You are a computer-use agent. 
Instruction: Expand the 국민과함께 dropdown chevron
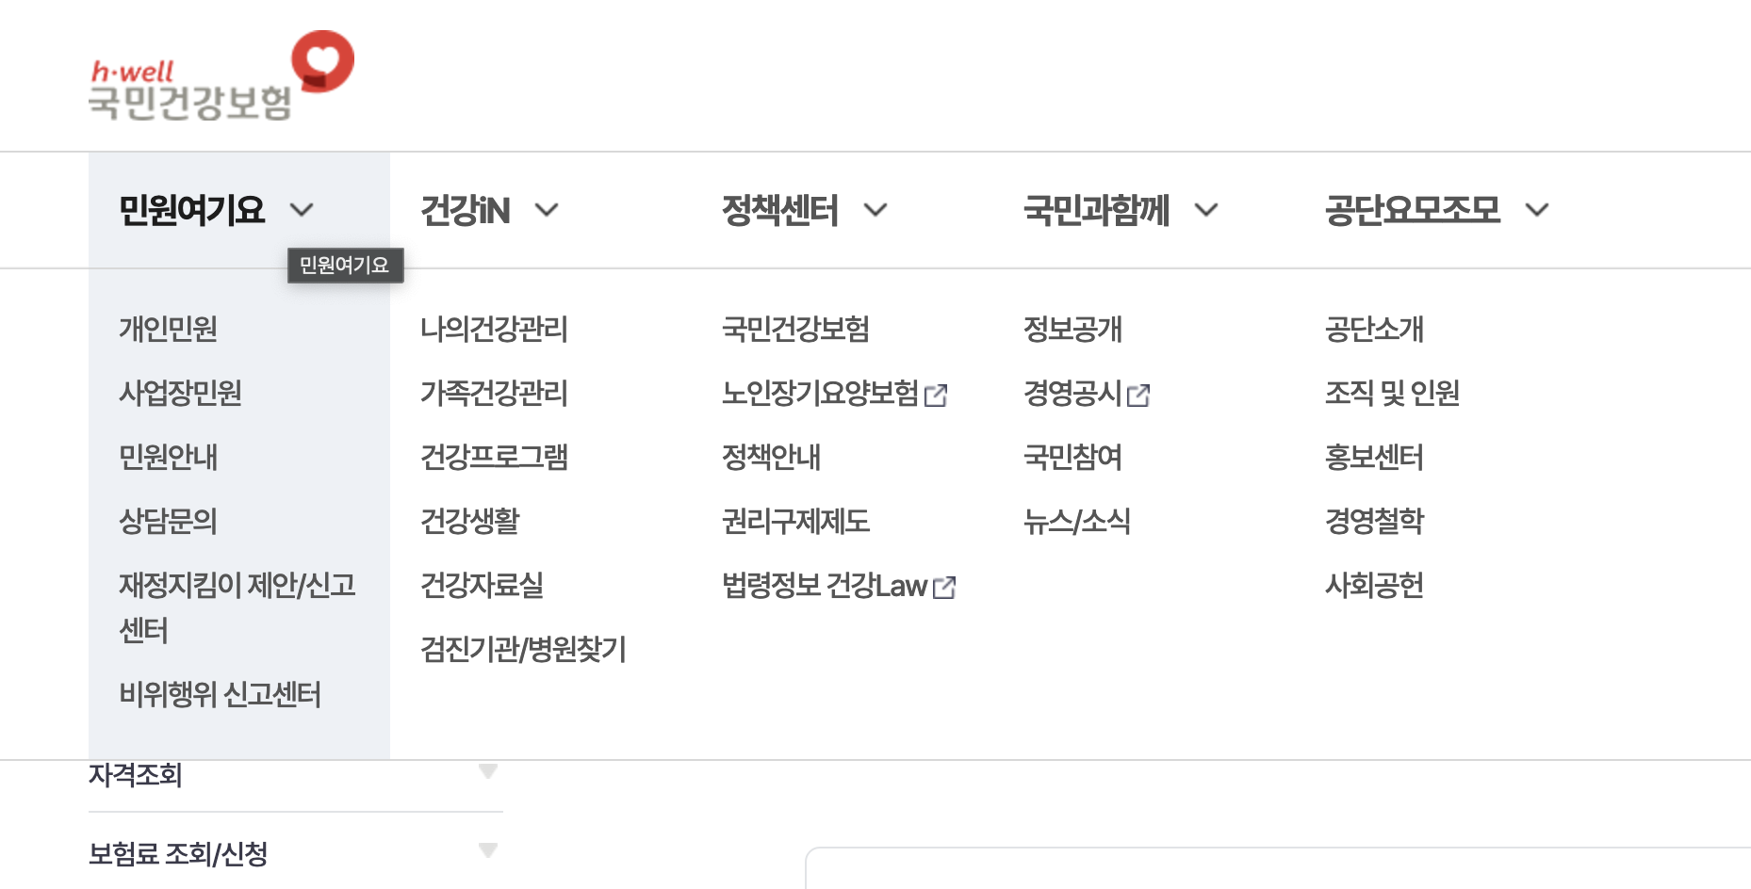pyautogui.click(x=1206, y=211)
